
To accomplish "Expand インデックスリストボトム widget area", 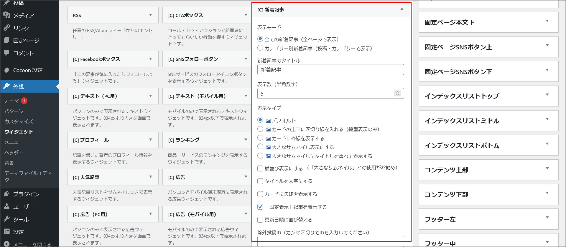I will pos(547,144).
